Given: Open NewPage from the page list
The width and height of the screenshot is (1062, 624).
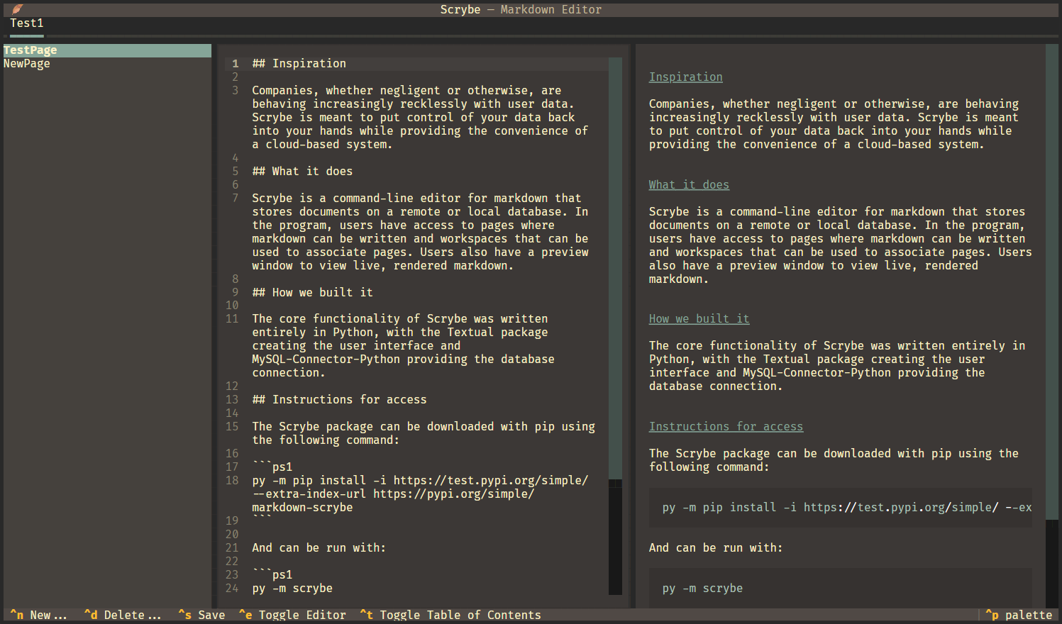Looking at the screenshot, I should [107, 64].
